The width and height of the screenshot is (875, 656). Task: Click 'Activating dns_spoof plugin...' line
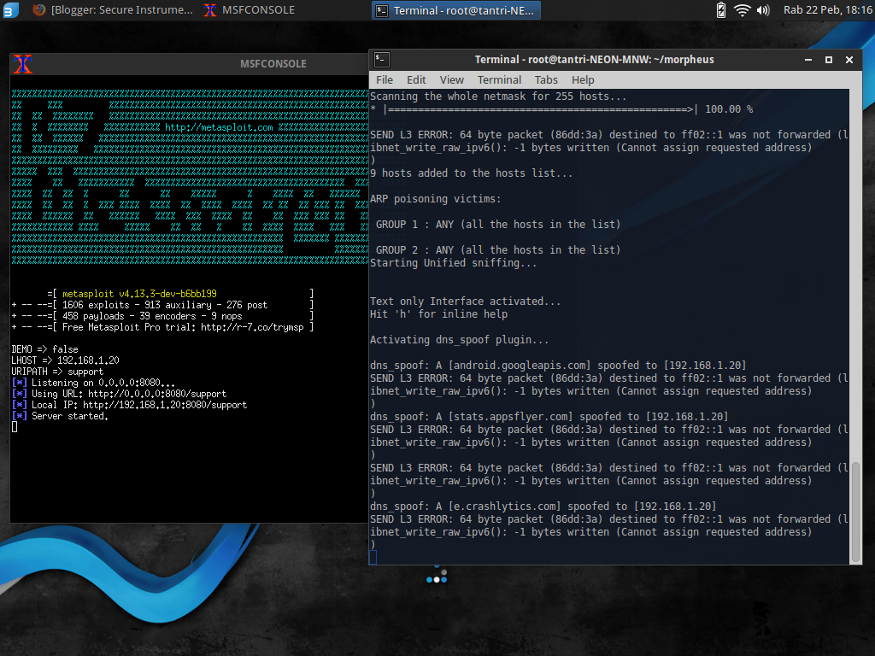[x=459, y=340]
